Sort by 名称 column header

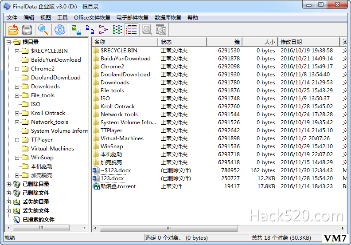pyautogui.click(x=125, y=42)
